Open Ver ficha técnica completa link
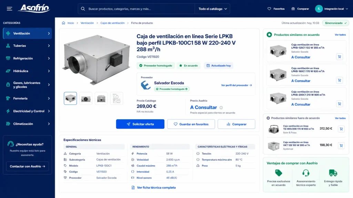This screenshot has height=198, width=353. point(153,187)
